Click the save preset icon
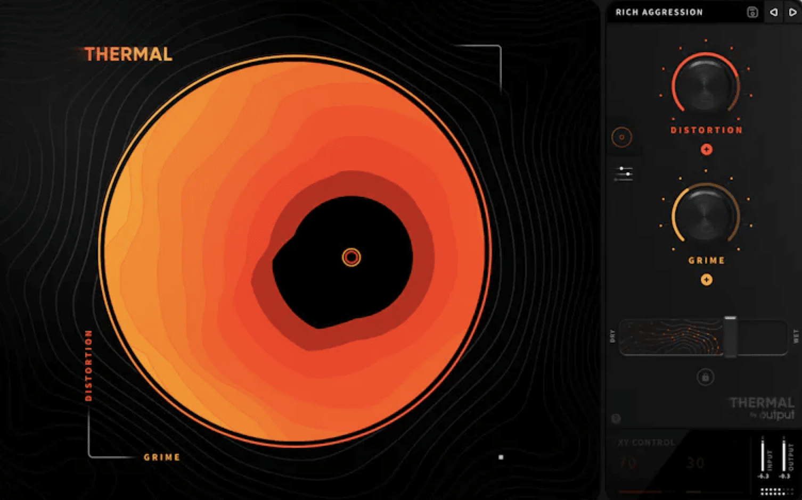The image size is (802, 500). coord(752,12)
